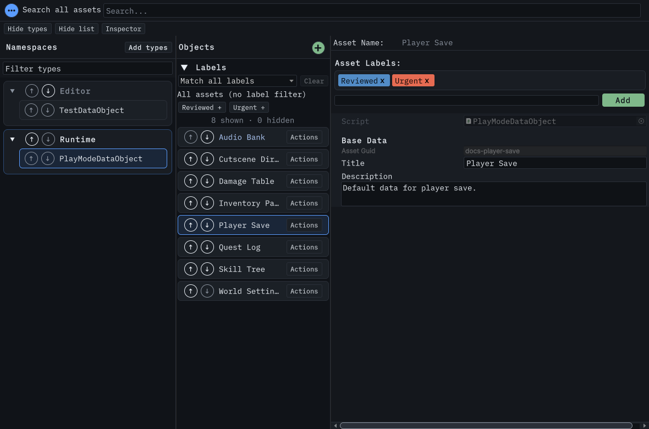Edit the Description text area
Viewport: 649px width, 429px height.
click(493, 194)
